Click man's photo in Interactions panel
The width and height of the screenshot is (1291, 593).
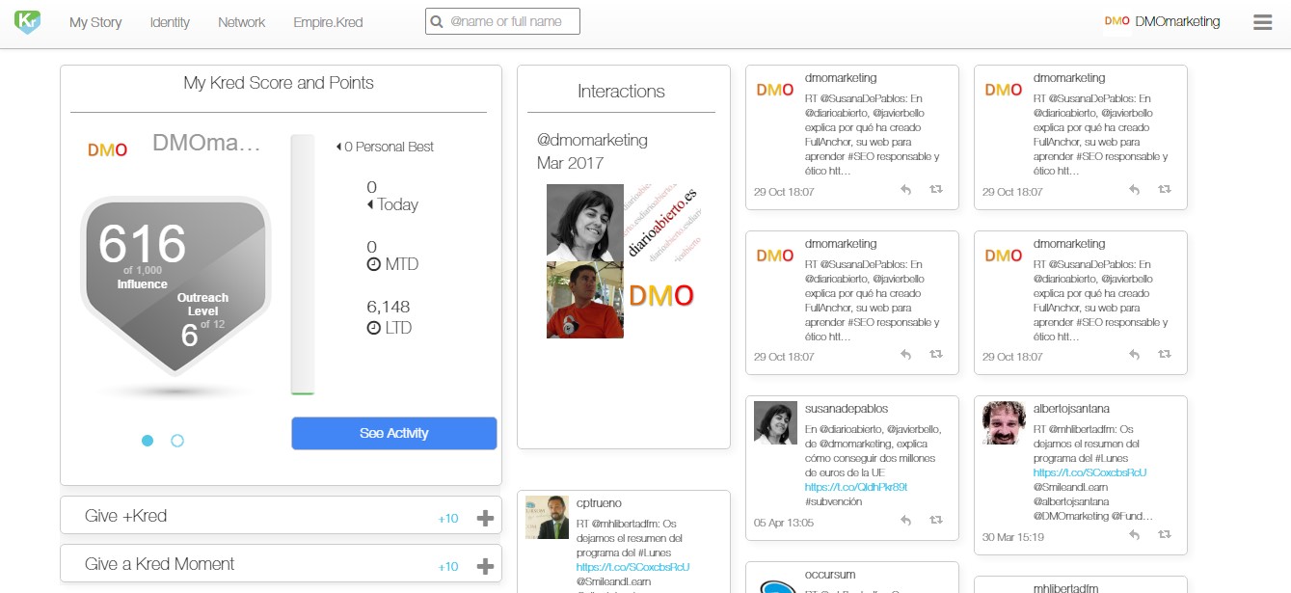click(x=585, y=300)
